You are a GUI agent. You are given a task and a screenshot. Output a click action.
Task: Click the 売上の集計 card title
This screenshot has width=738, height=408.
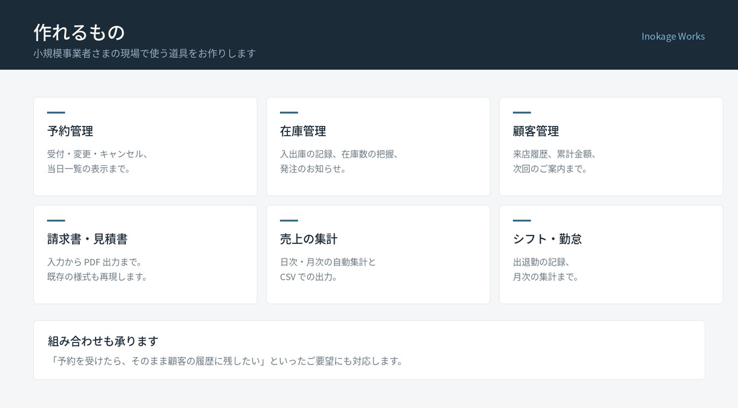tap(309, 239)
